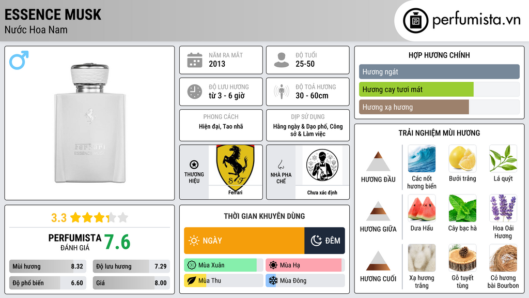Click the 7.6 Perfumista score

click(117, 242)
